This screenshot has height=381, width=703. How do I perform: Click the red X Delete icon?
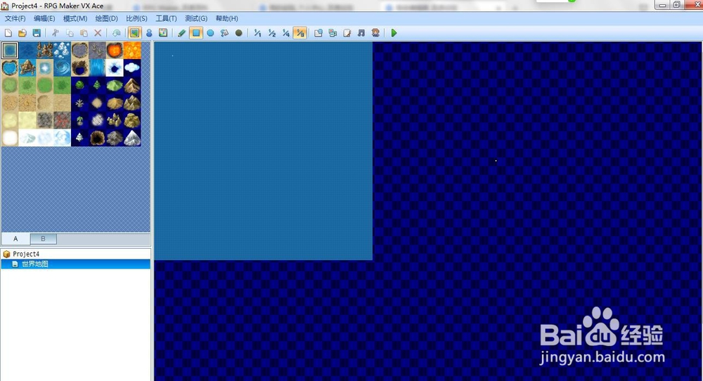[98, 33]
